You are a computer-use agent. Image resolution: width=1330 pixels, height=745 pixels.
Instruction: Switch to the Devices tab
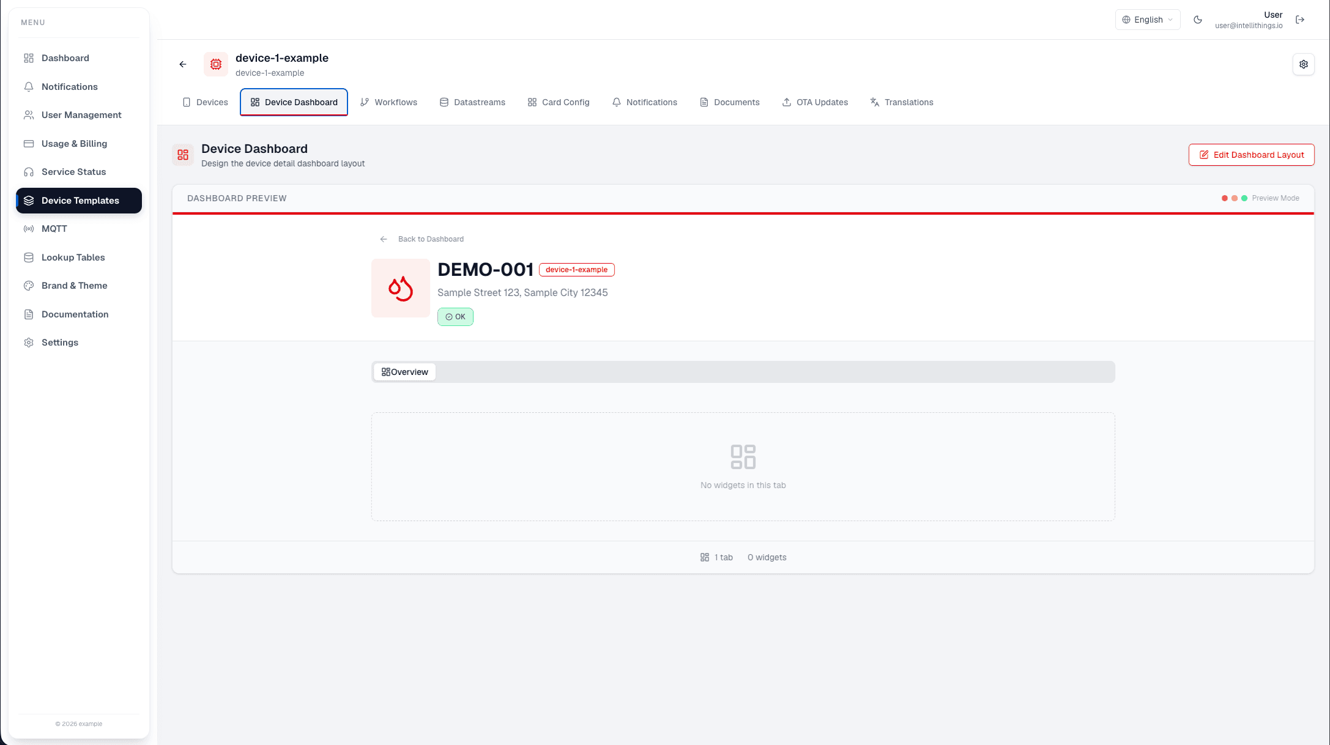(x=206, y=102)
